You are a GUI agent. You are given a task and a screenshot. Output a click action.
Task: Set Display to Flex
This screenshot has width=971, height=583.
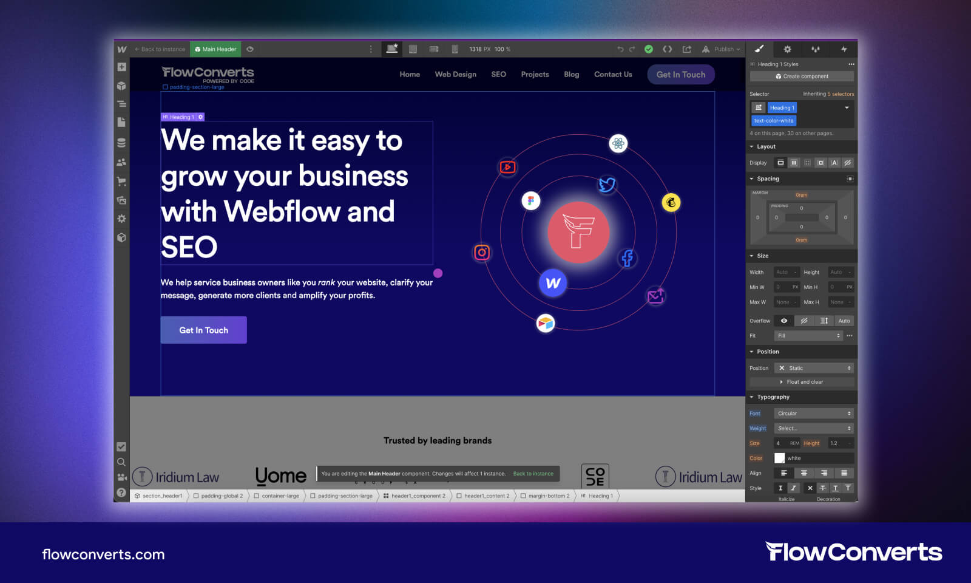794,163
